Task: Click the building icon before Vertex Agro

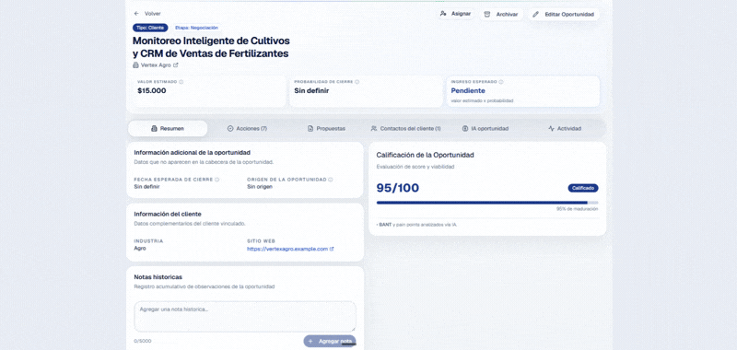Action: (x=135, y=65)
